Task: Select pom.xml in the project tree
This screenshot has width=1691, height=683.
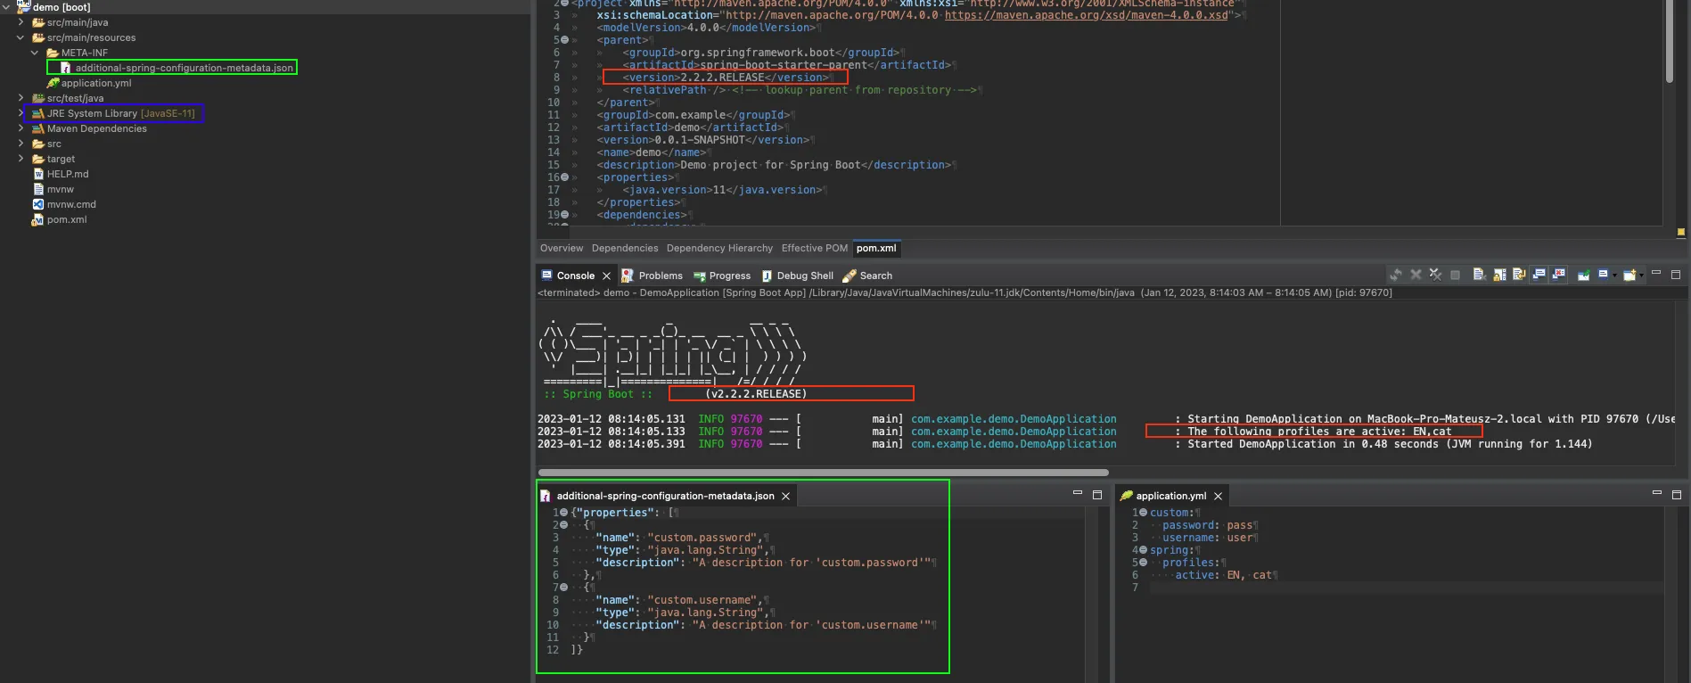Action: point(67,219)
